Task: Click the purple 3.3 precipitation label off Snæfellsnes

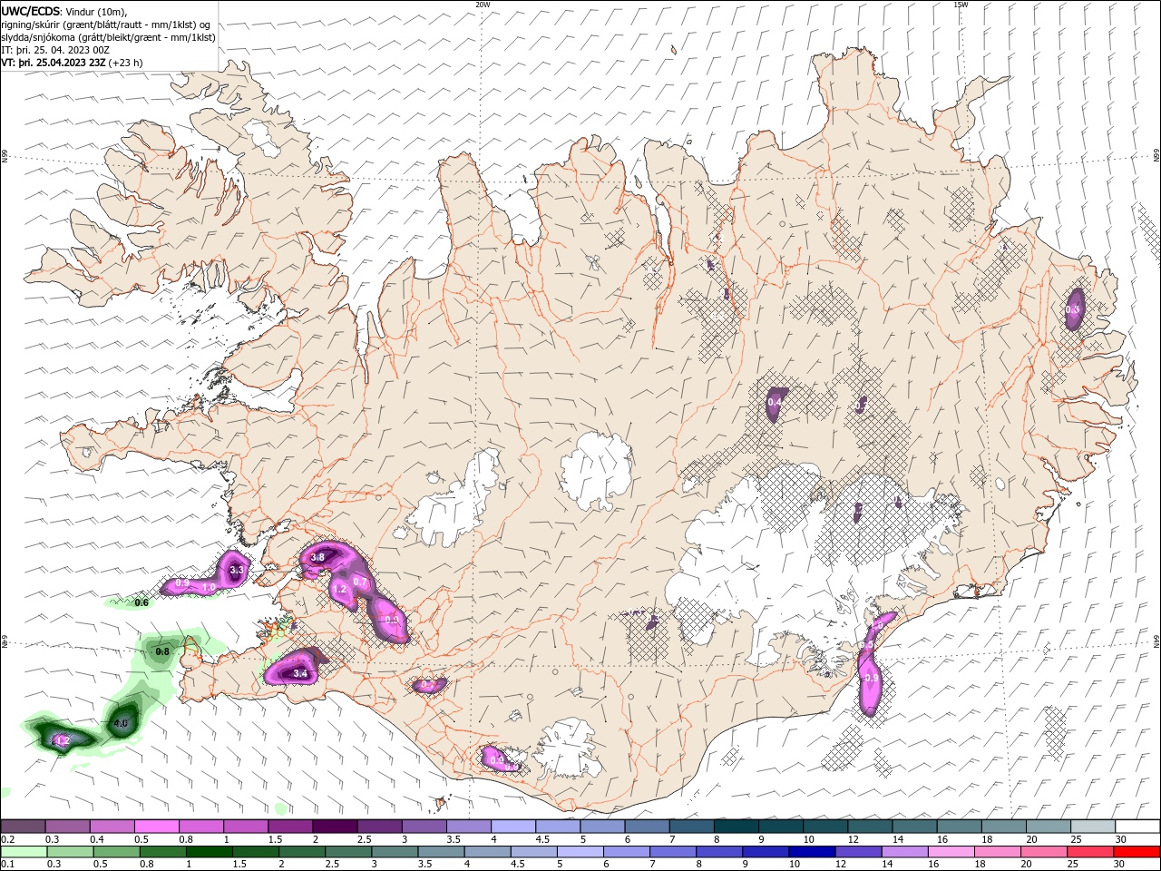Action: (x=238, y=570)
